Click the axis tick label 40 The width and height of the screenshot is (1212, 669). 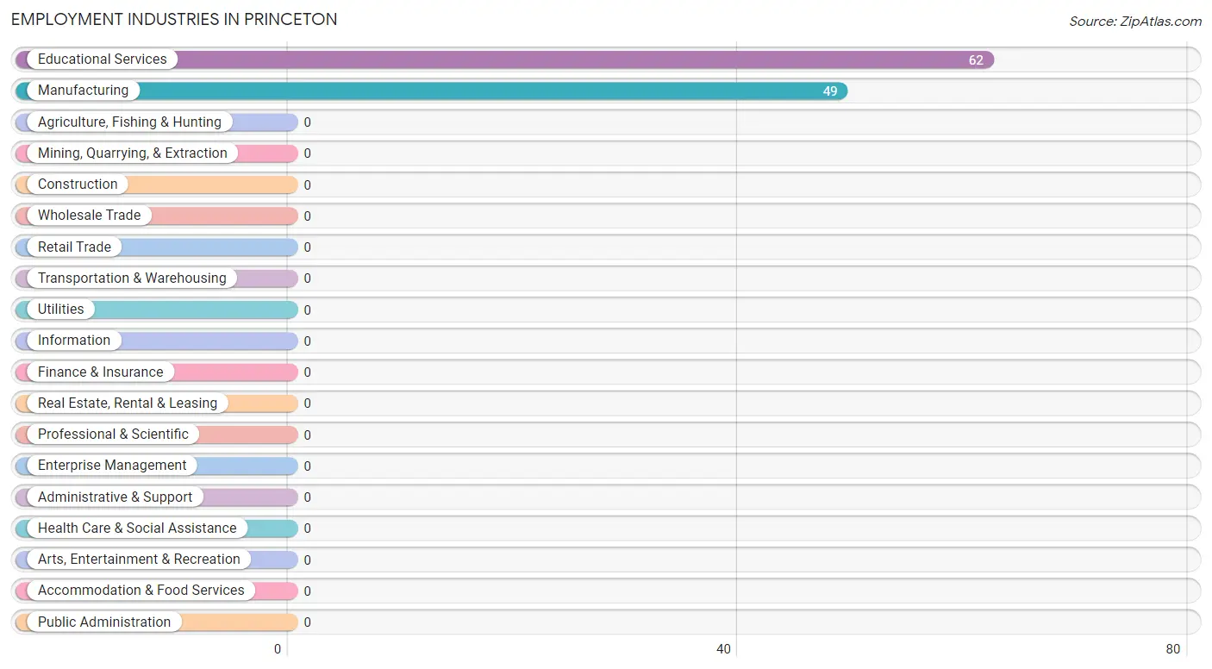724,649
